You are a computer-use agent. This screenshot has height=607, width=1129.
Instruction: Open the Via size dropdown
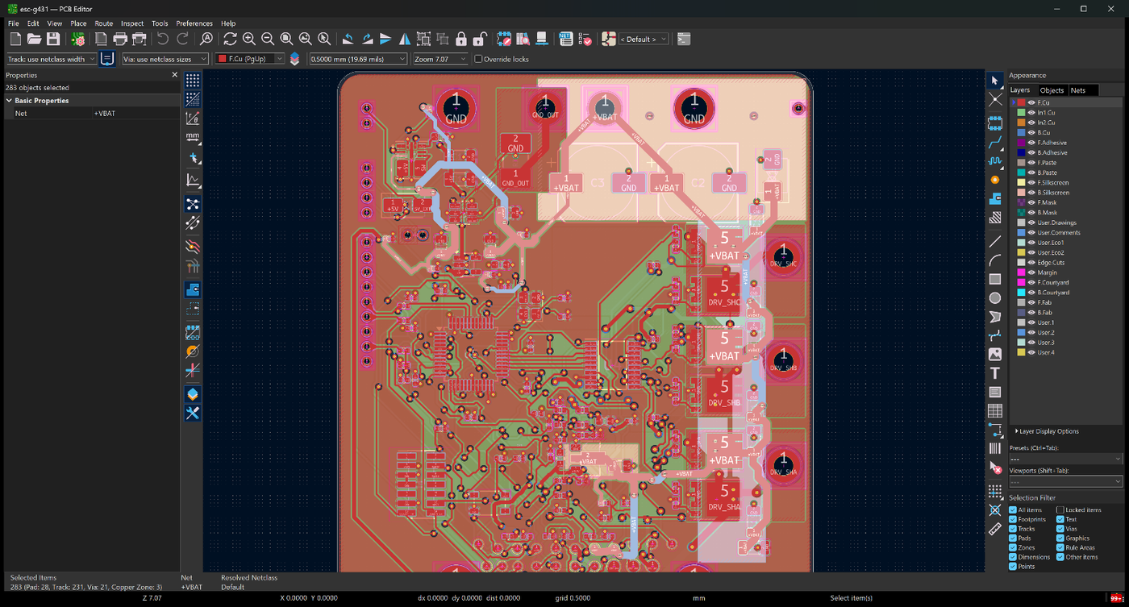165,59
